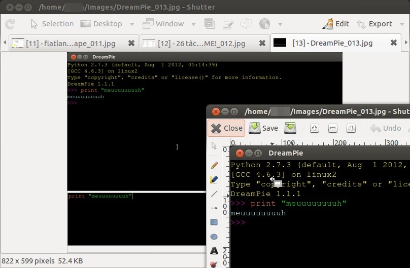The width and height of the screenshot is (410, 268).
Task: Open the Window capture dropdown arrow
Action: [x=193, y=24]
